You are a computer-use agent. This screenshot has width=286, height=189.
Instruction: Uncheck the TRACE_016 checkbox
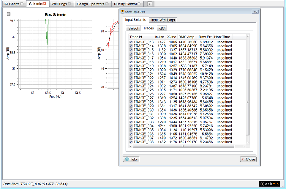coord(131,54)
